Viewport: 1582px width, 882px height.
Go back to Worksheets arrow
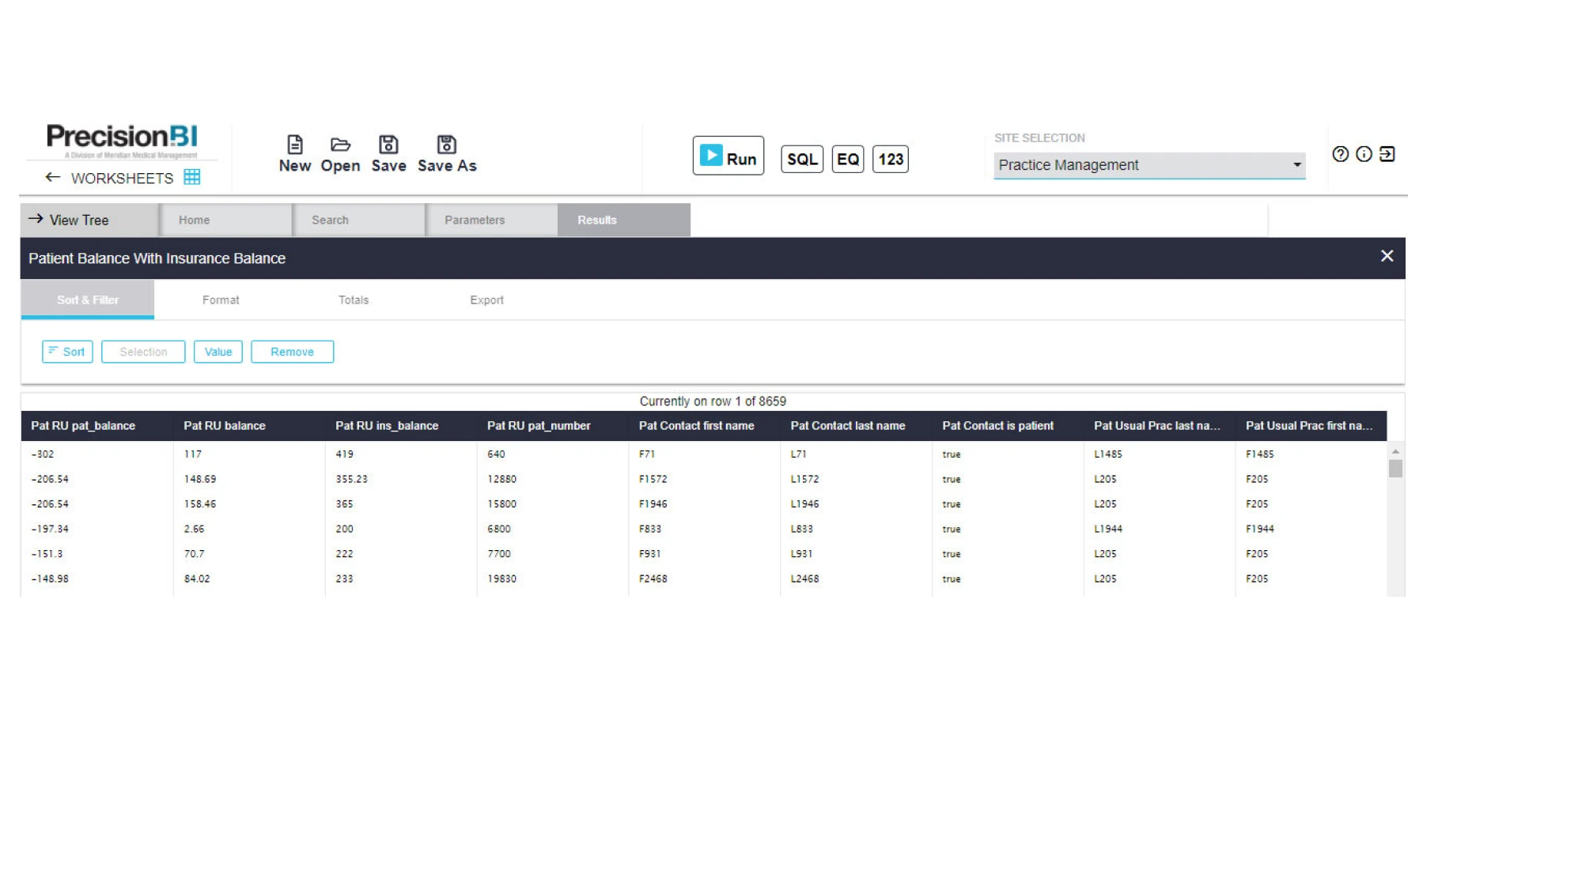click(53, 177)
